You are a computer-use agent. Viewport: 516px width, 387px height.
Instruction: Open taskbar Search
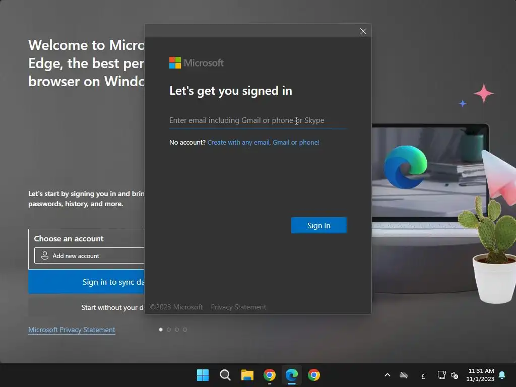click(225, 375)
